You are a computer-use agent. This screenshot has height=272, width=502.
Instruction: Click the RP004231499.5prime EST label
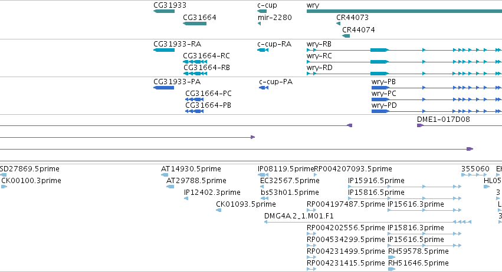point(346,251)
